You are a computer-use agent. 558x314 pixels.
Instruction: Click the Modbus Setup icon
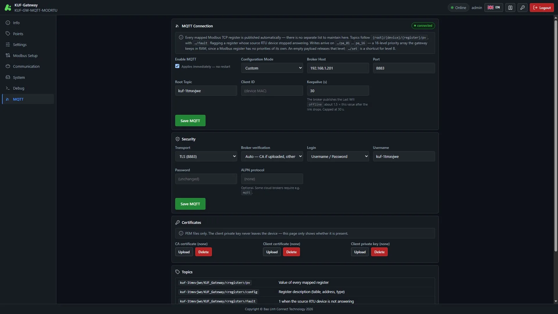coord(8,56)
